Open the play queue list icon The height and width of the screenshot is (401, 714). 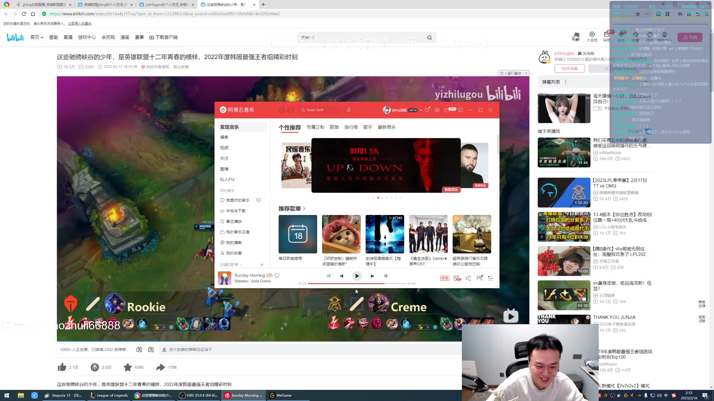491,278
